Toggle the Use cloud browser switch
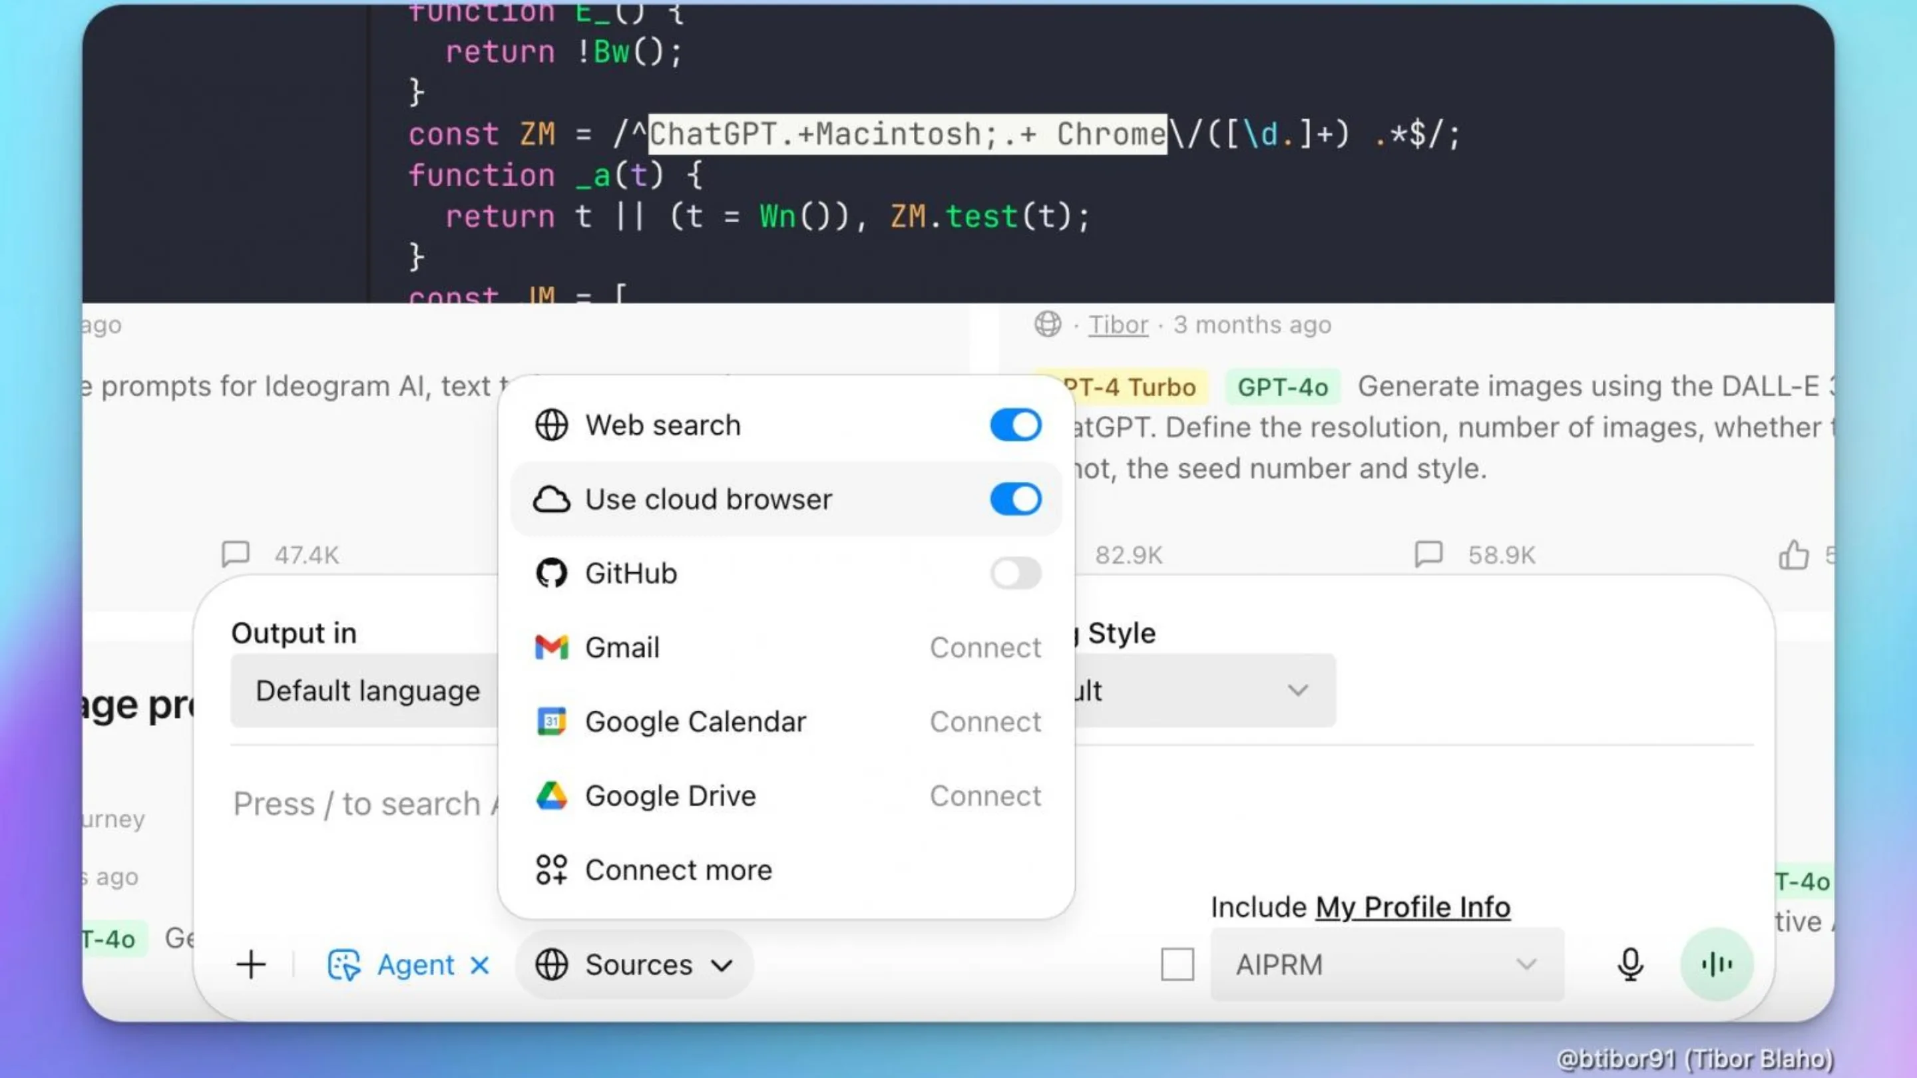1917x1078 pixels. click(1015, 498)
